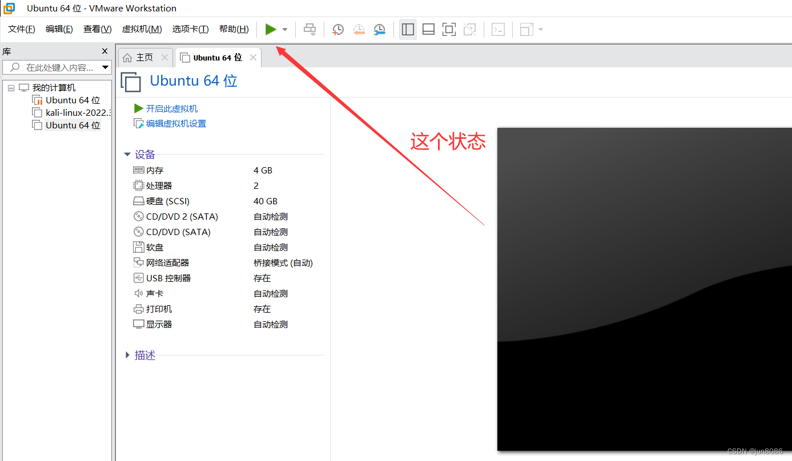
Task: Click the 硬盘 (SCSI) device row
Action: pos(227,201)
